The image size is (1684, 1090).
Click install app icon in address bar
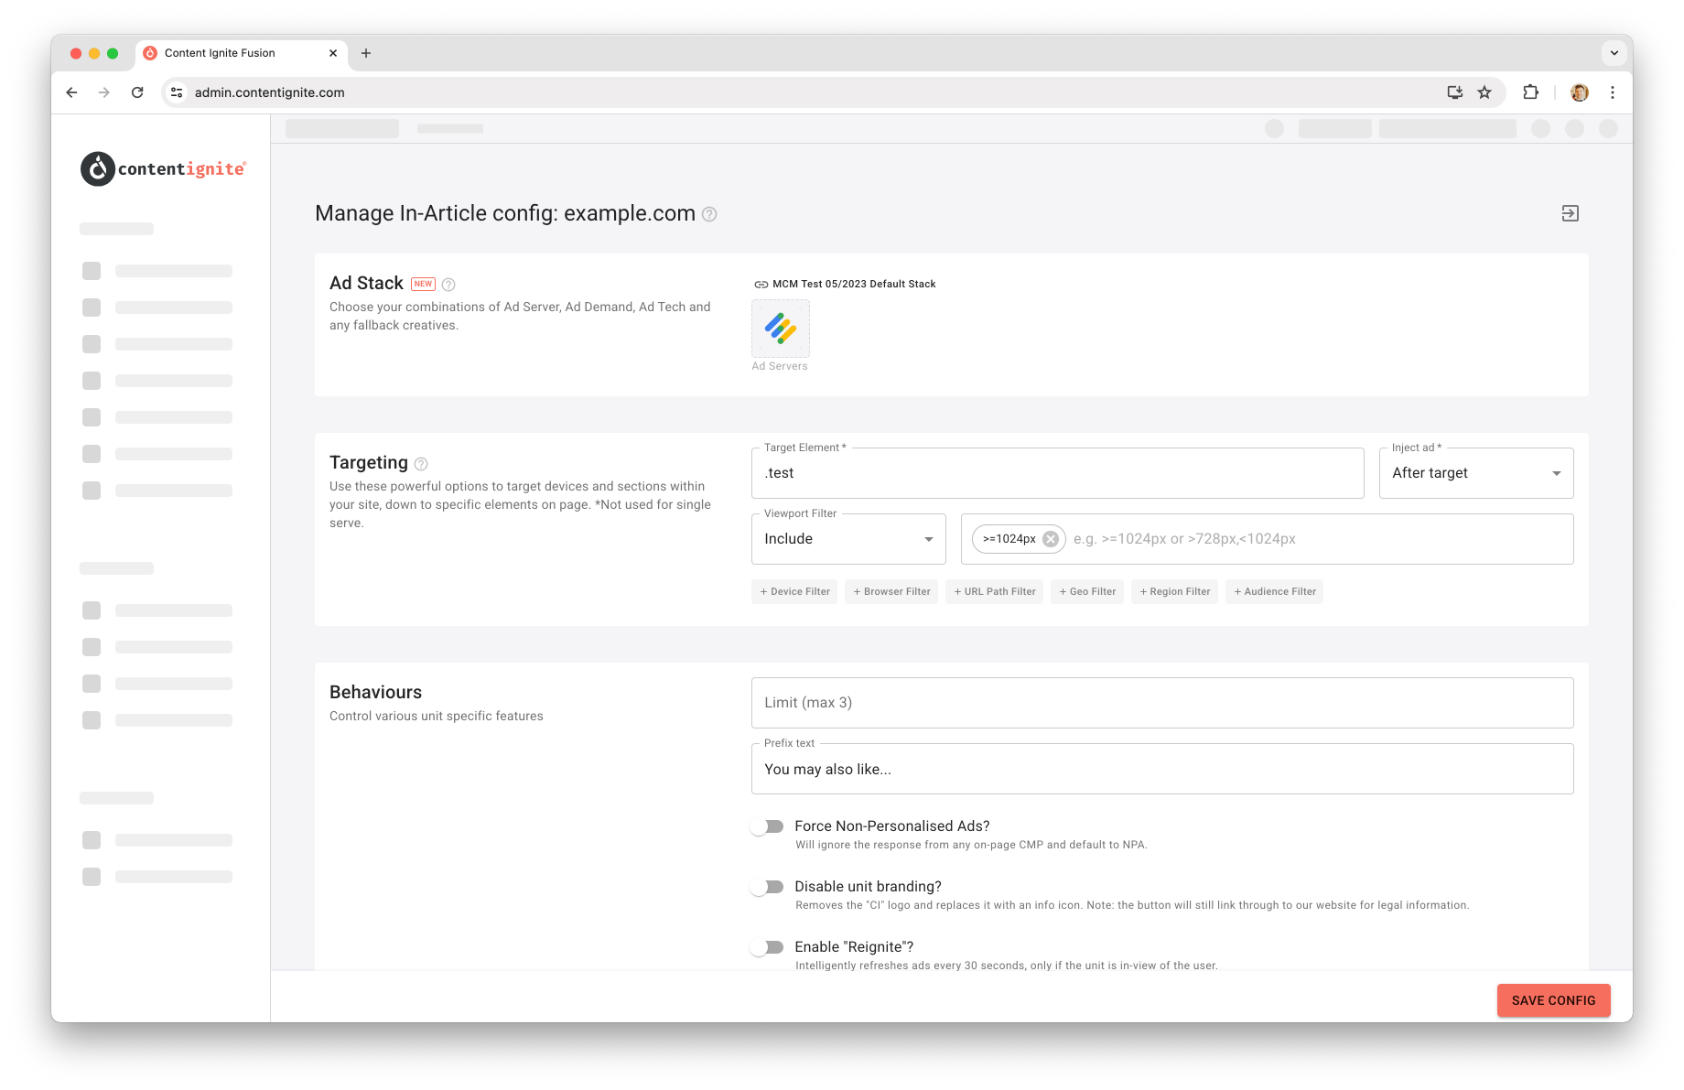[x=1455, y=92]
